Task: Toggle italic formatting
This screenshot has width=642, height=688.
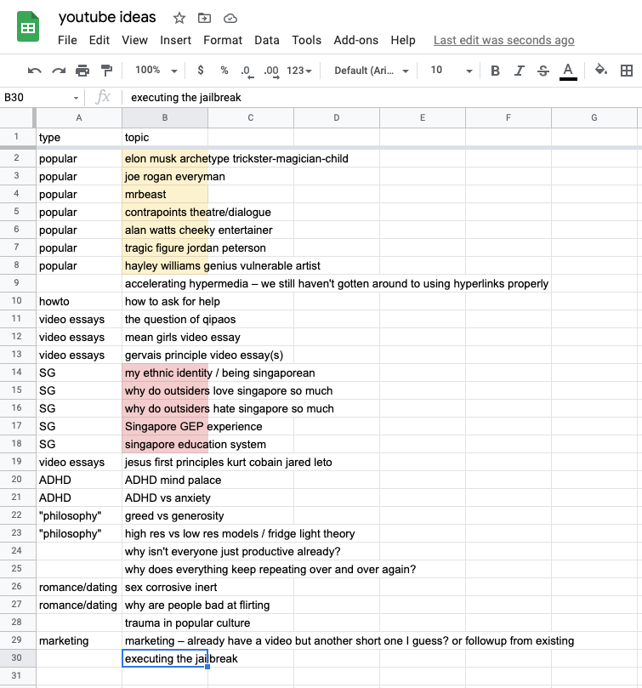Action: (x=520, y=71)
